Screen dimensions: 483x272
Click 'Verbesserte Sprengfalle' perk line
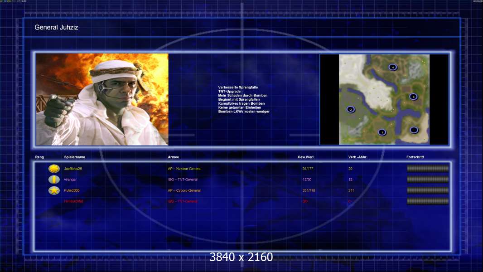pos(238,87)
